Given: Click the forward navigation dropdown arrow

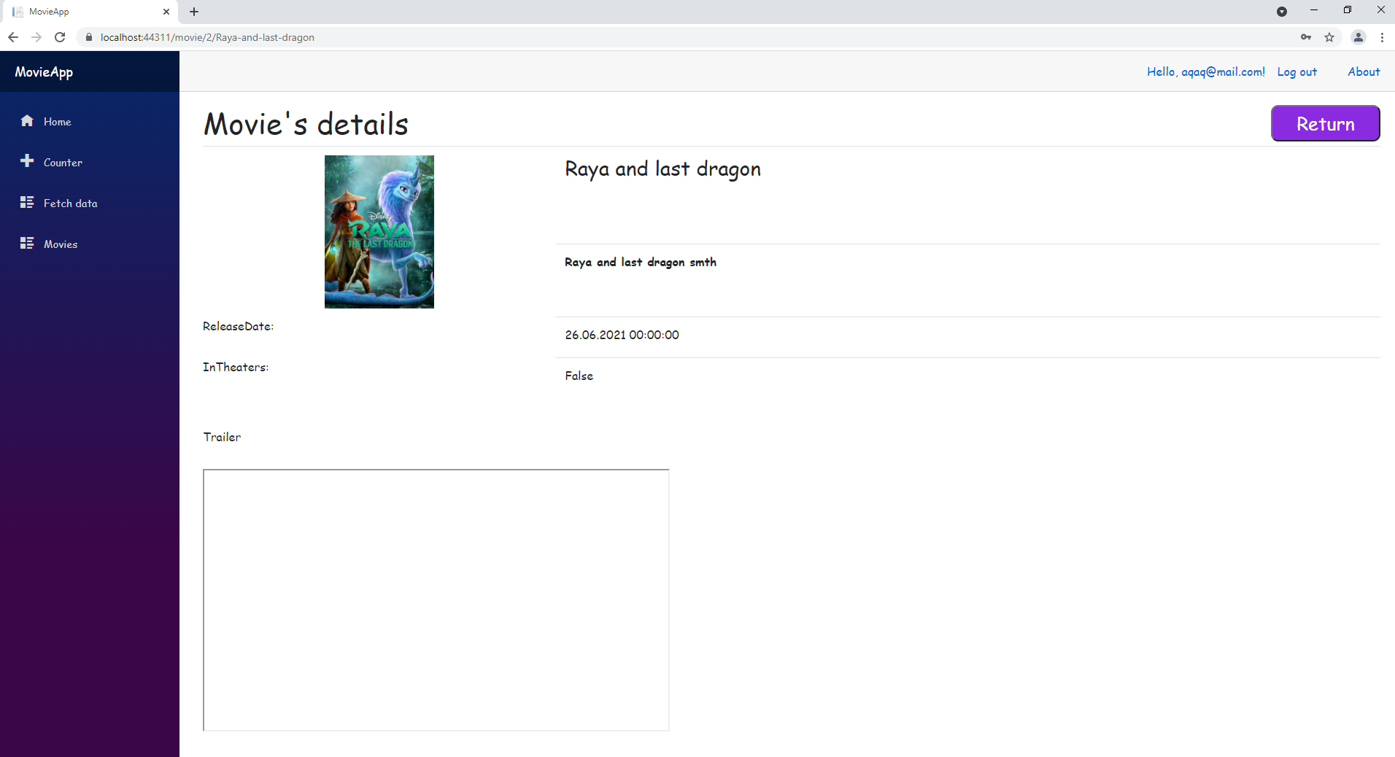Looking at the screenshot, I should pyautogui.click(x=36, y=36).
